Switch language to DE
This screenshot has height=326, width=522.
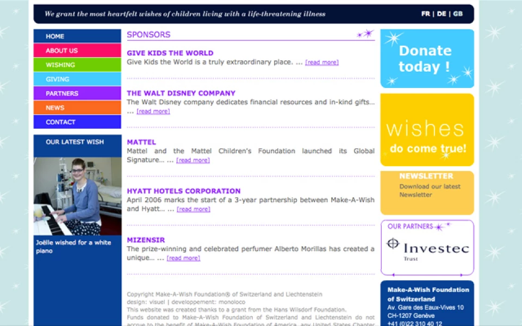[442, 14]
